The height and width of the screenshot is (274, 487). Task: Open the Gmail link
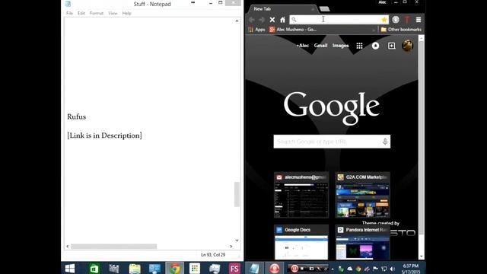[320, 46]
